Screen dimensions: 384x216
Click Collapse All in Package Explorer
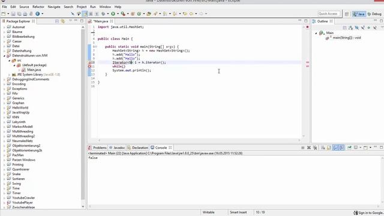point(57,22)
